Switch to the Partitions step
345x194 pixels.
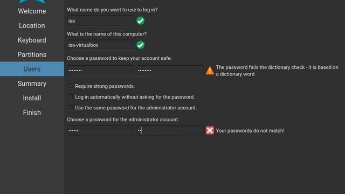click(x=32, y=54)
